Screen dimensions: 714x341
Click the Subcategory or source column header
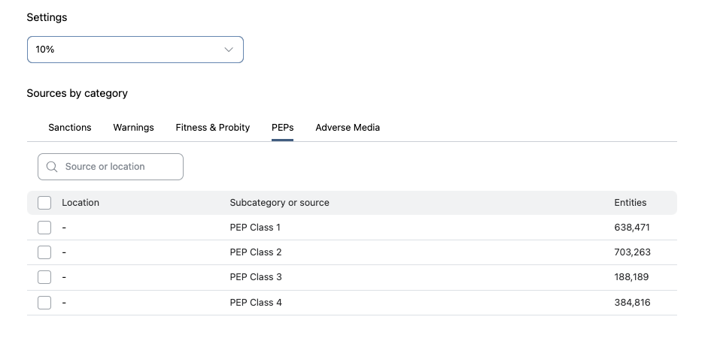click(x=279, y=203)
